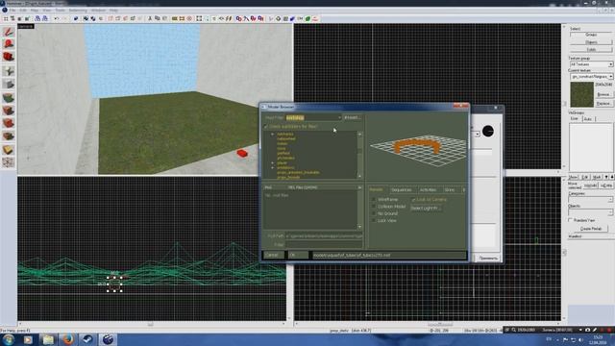Switch to the Skins tab

point(450,190)
